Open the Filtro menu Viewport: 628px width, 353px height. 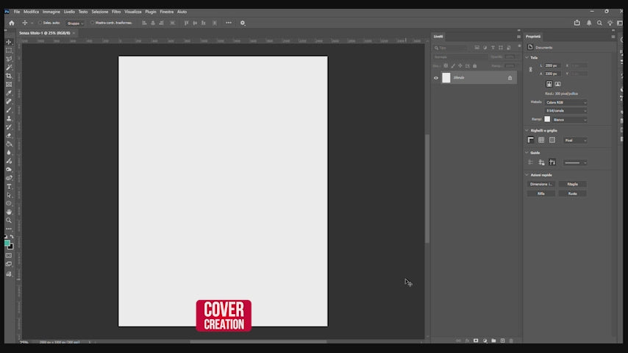tap(116, 12)
